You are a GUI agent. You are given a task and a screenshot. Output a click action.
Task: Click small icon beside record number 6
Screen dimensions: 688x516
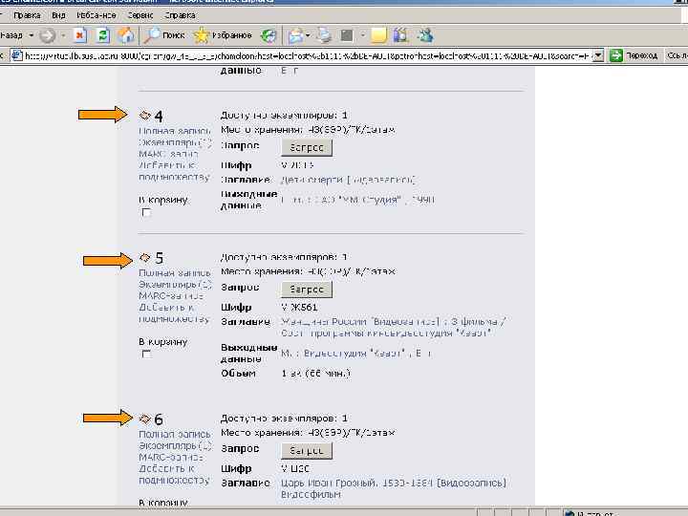point(144,419)
